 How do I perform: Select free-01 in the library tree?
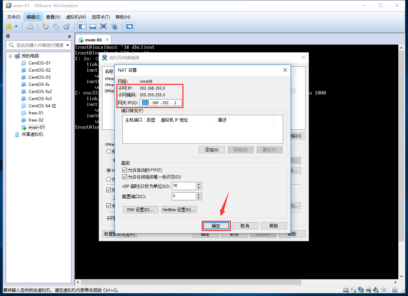pos(36,113)
